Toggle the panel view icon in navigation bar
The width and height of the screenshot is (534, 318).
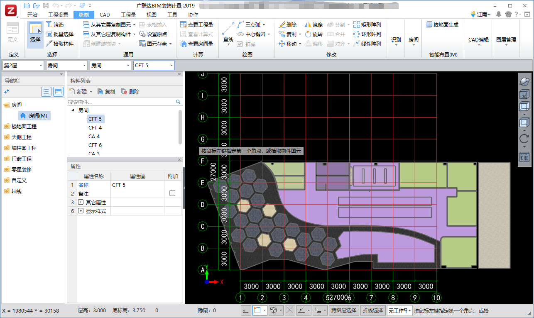tap(58, 92)
